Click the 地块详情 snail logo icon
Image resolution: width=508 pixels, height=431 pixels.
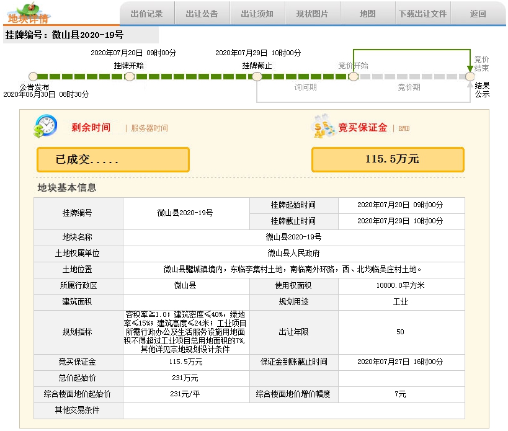(x=28, y=13)
